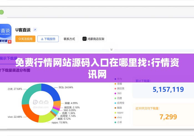
Task: Click the 下载报告 button
Action: (48, 39)
